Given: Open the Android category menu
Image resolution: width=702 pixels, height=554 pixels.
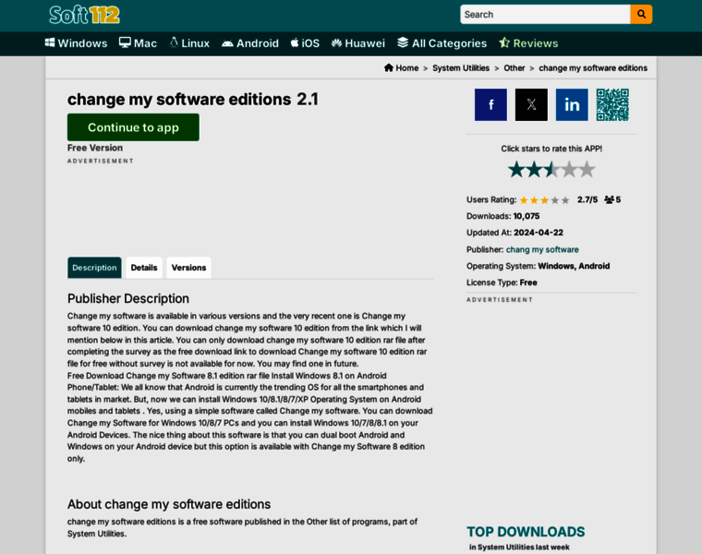Looking at the screenshot, I should tap(250, 43).
